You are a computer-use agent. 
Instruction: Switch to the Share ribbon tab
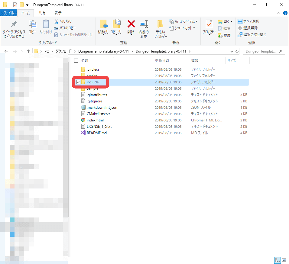pyautogui.click(x=42, y=13)
